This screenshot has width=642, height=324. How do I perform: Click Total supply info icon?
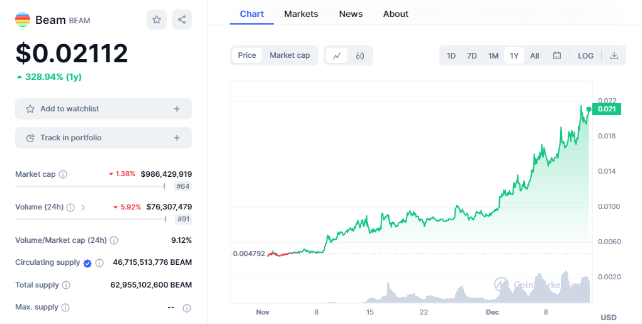point(66,285)
